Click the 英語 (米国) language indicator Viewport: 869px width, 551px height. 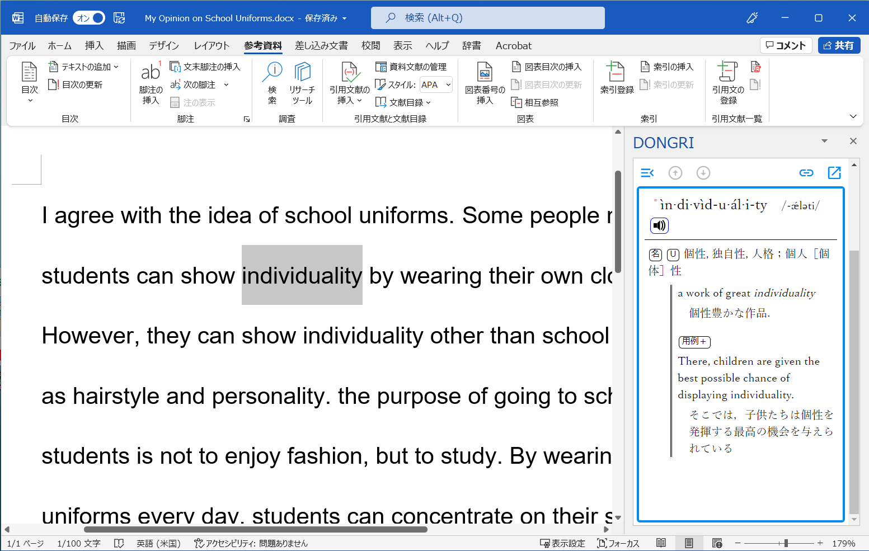(x=158, y=543)
